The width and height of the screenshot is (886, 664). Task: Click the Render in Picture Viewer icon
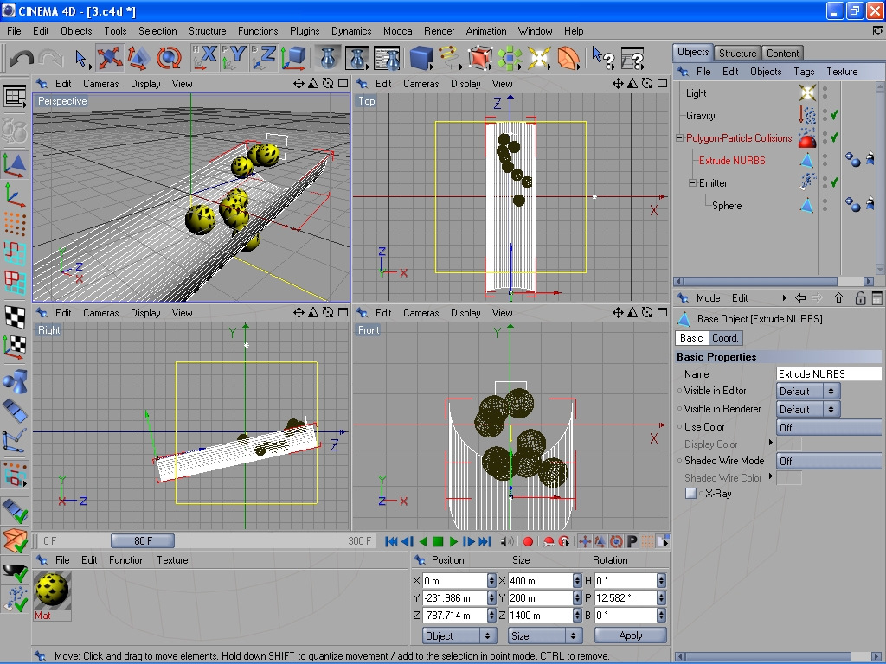point(357,58)
